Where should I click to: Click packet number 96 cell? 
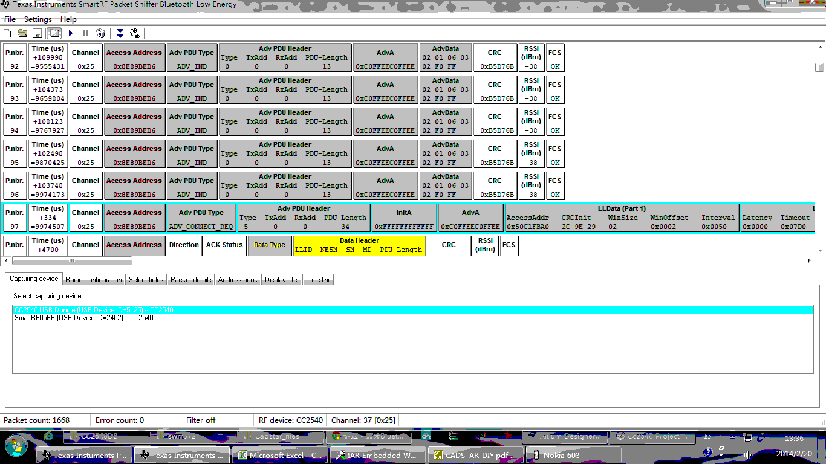coord(15,186)
